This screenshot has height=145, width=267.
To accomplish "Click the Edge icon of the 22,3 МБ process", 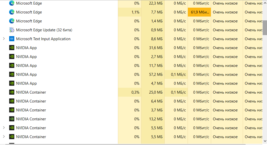I will pos(11,3).
